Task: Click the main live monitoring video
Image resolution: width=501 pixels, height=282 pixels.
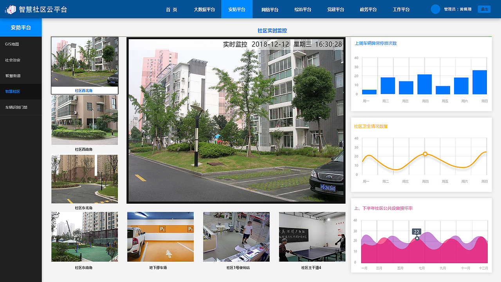Action: coord(236,120)
